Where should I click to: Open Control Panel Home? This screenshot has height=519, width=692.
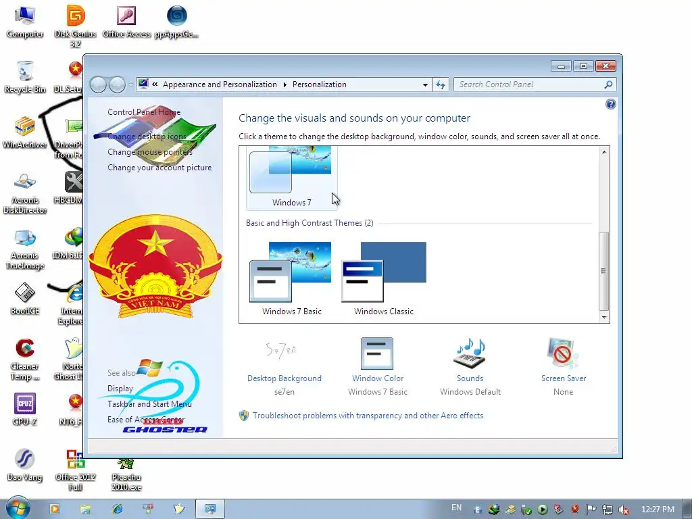pyautogui.click(x=144, y=112)
